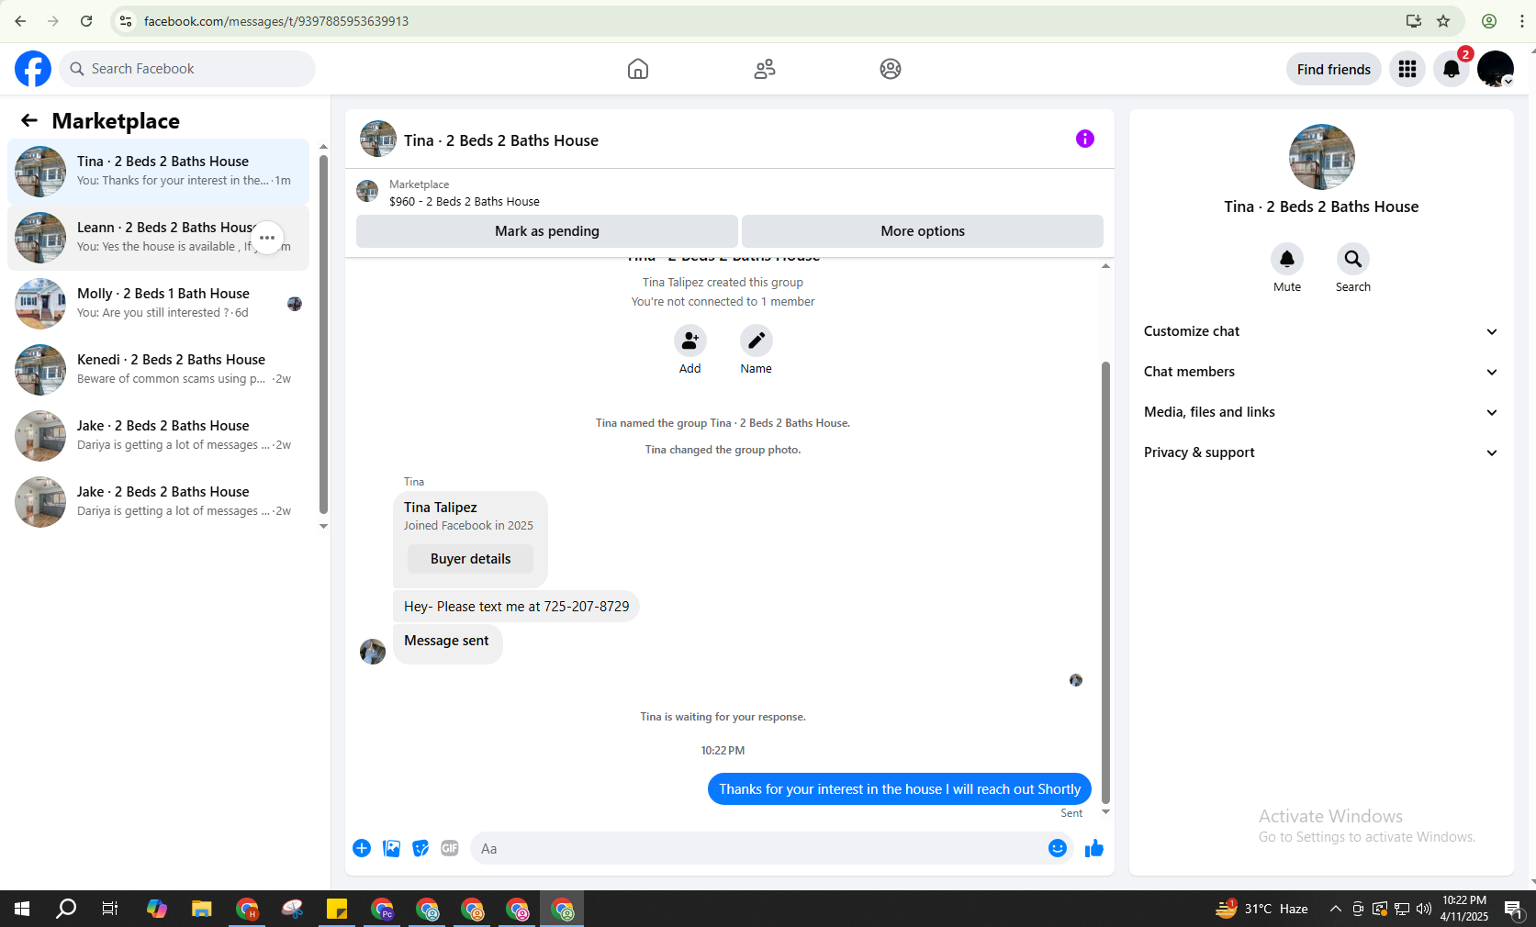Choose a GIF in the composer
The width and height of the screenshot is (1536, 927).
[x=450, y=848]
